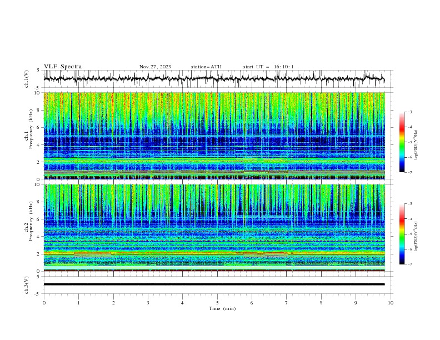Viewport: 440px width, 340px height.
Task: Click inside the ch.1 spectrogram panel
Action: tap(214, 136)
